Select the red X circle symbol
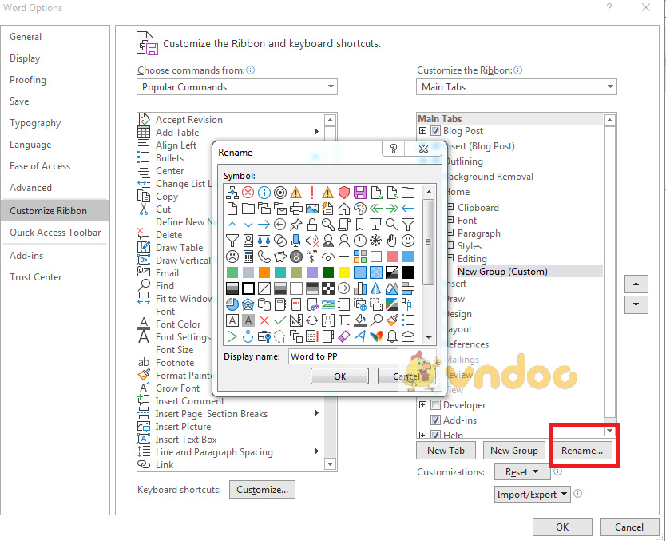The image size is (666, 541). tap(247, 192)
